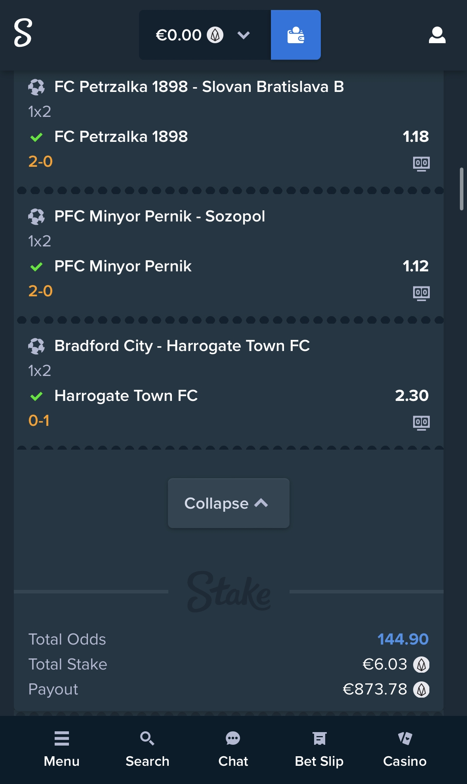Open live scoreboard for Bradford City match
This screenshot has height=784, width=467.
[x=421, y=422]
